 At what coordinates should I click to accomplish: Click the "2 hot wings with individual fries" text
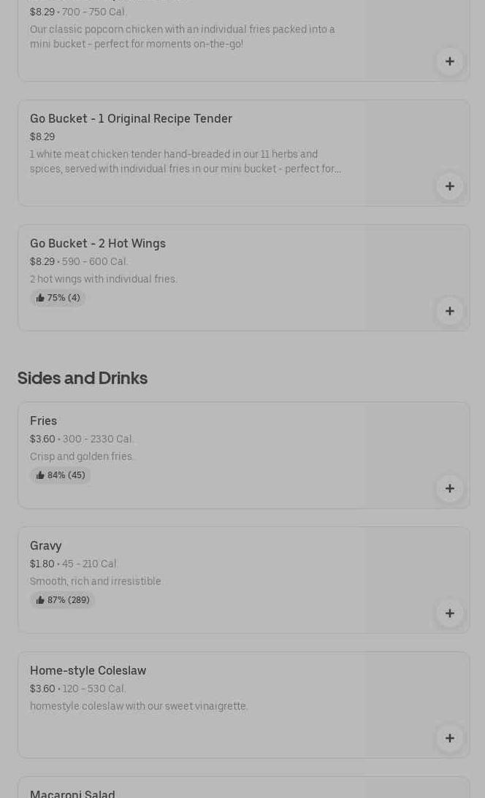(x=104, y=279)
